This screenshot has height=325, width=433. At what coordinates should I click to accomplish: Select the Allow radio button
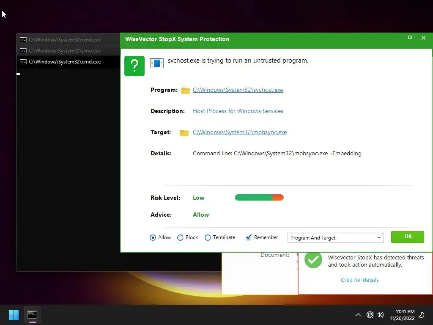[153, 238]
